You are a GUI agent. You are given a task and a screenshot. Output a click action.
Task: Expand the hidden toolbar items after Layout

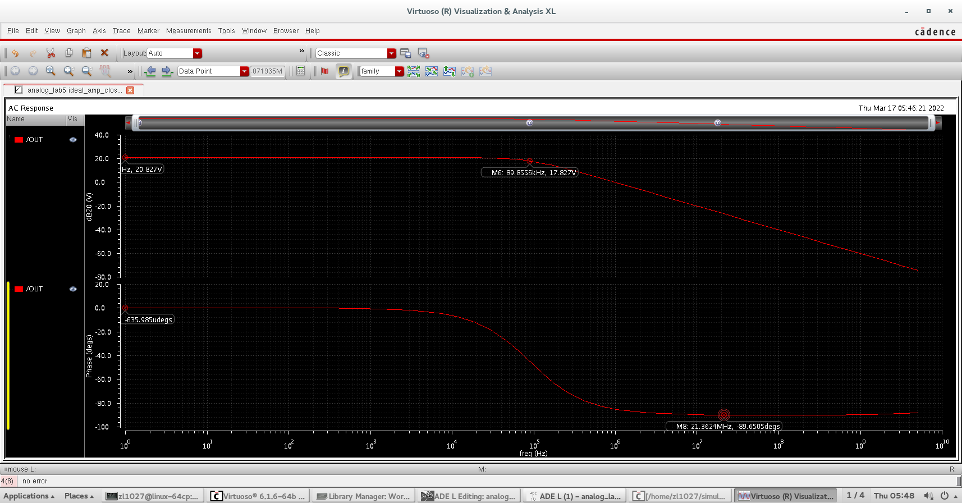(301, 51)
